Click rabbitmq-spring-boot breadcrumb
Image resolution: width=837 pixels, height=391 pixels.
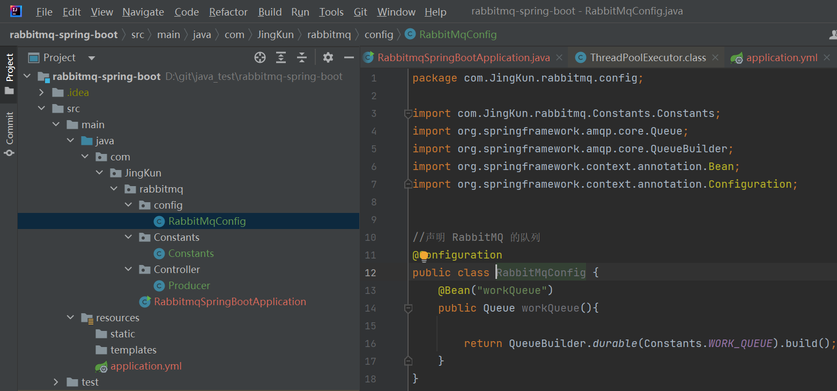(64, 34)
